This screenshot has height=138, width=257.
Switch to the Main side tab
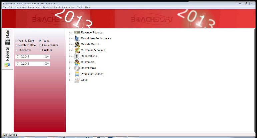click(8, 37)
